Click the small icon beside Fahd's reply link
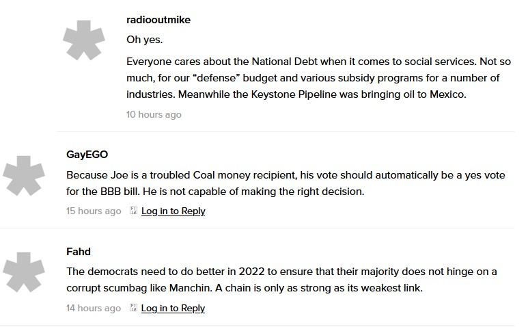This screenshot has width=528, height=327. [134, 308]
